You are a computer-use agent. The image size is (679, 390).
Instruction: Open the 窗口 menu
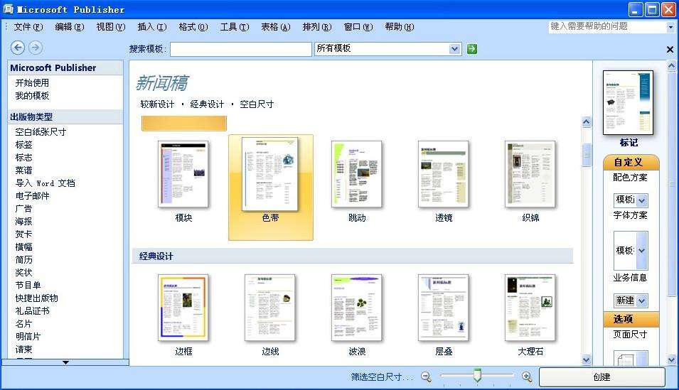point(358,27)
